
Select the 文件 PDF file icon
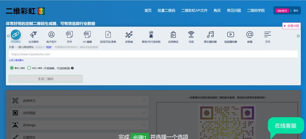(69, 34)
